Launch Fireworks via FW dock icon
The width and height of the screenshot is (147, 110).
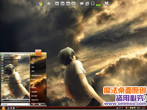(x=62, y=4)
